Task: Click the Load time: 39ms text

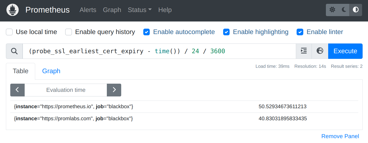Action: click(x=272, y=66)
